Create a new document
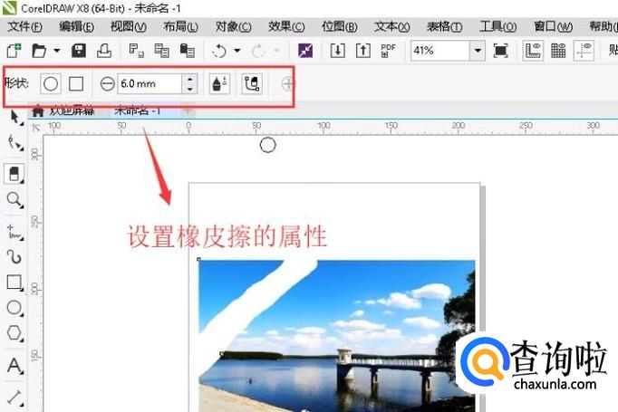This screenshot has width=618, height=412. tap(14, 51)
